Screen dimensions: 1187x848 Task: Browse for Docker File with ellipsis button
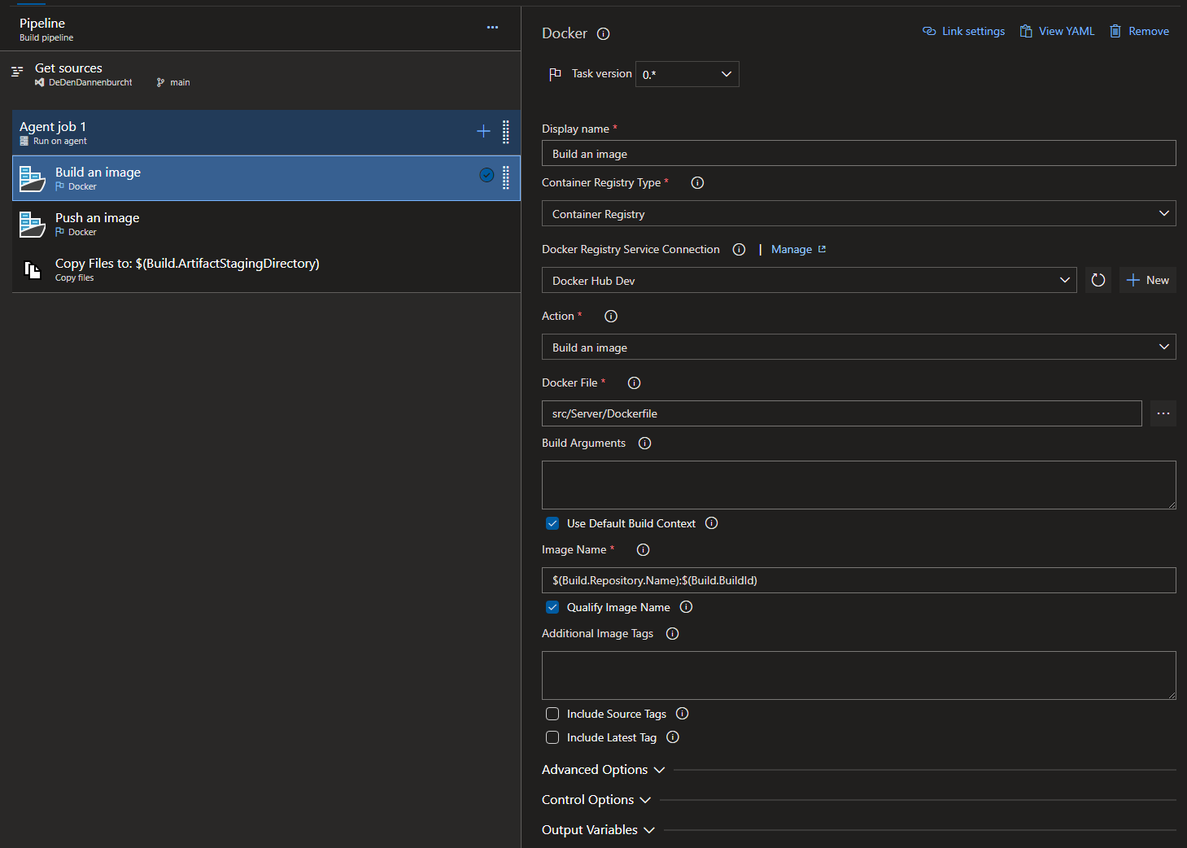tap(1163, 413)
